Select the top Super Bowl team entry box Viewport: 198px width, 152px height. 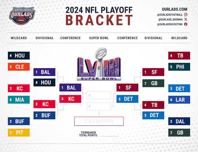click(x=99, y=95)
